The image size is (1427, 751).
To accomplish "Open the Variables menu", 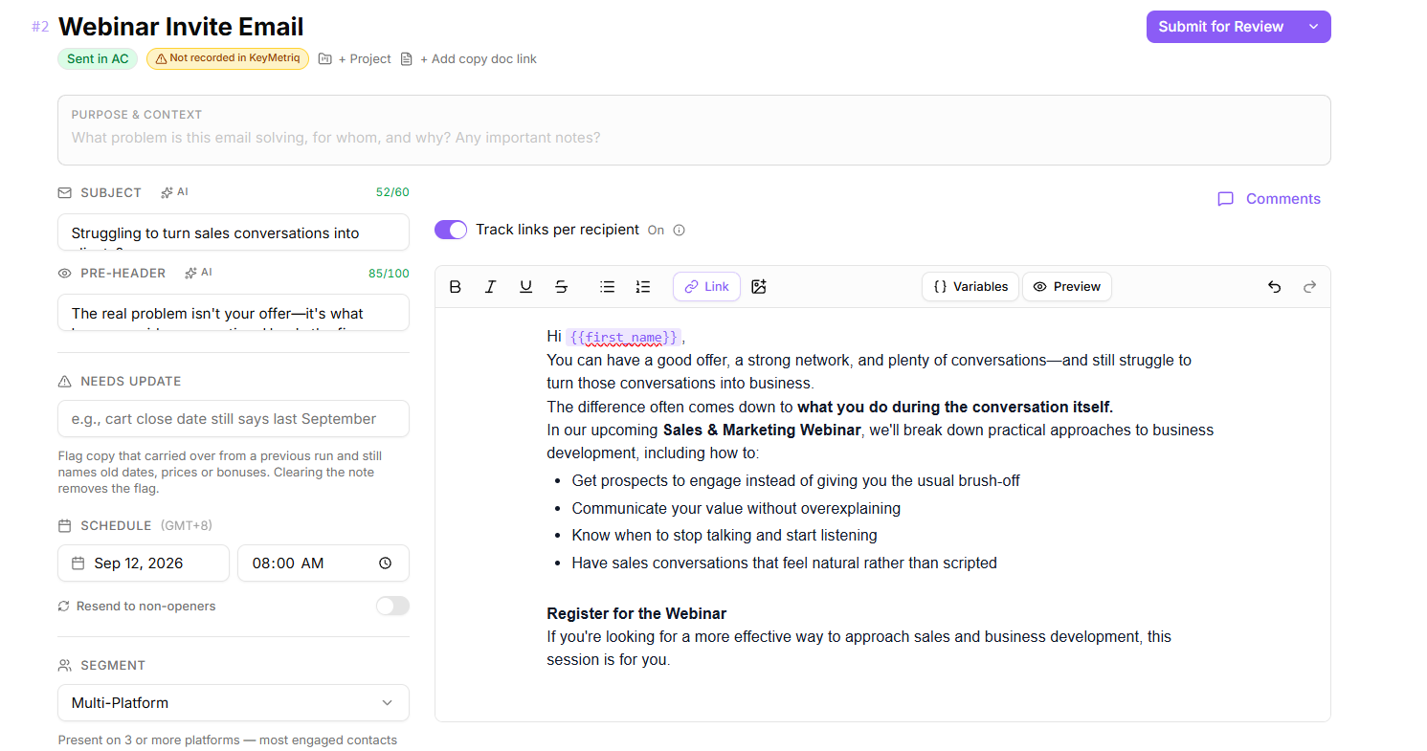I will click(x=970, y=286).
